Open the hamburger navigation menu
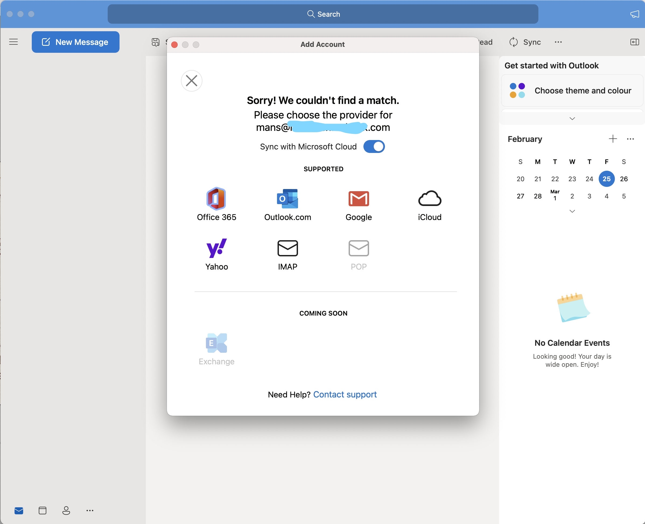The image size is (645, 524). coord(13,42)
